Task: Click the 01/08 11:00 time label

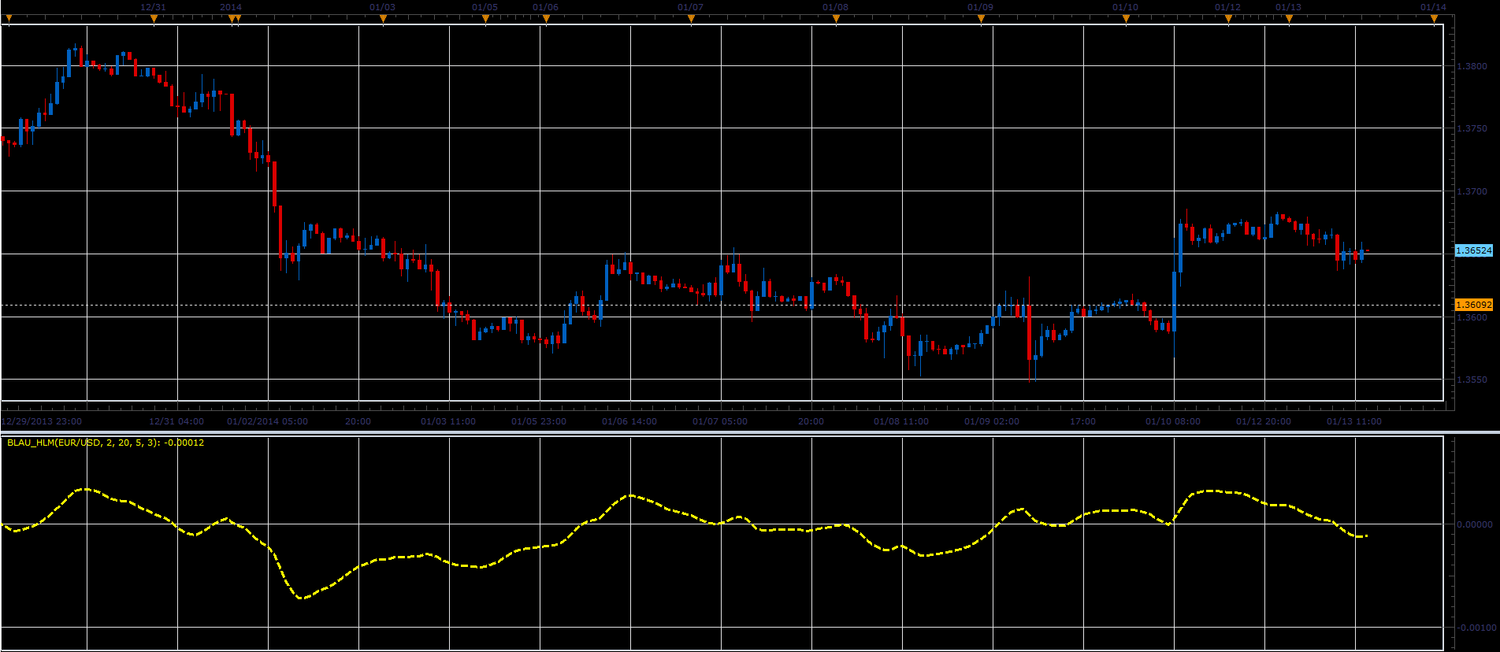Action: (901, 421)
